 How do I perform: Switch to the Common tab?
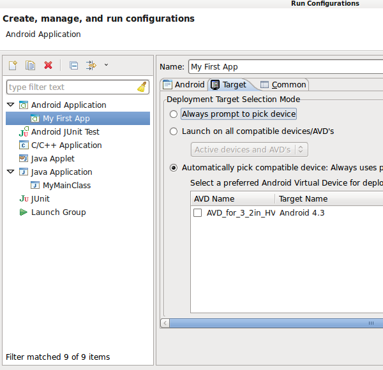[283, 84]
